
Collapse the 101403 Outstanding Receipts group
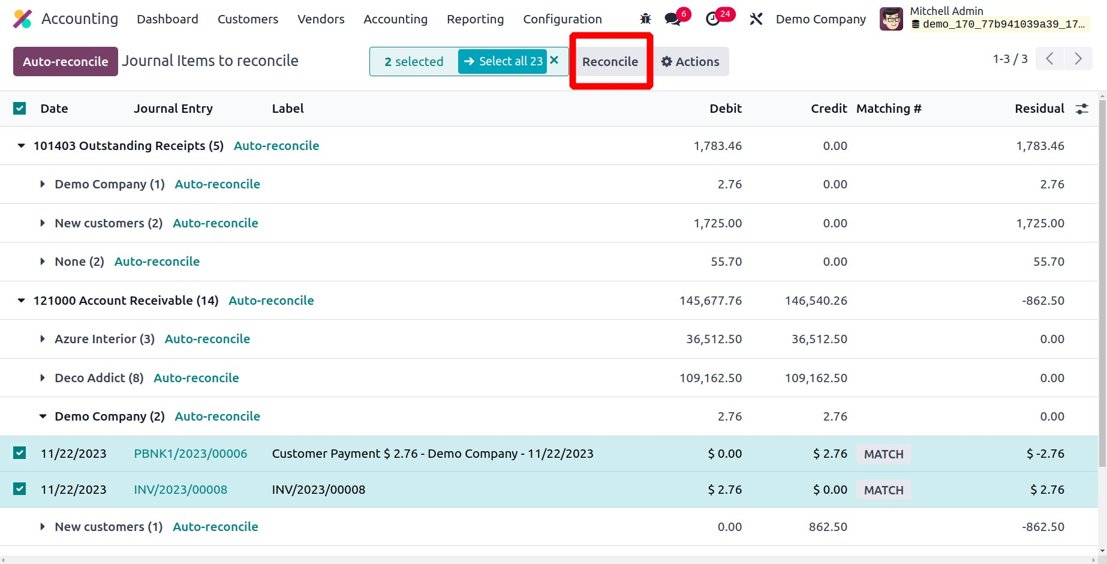coord(22,146)
